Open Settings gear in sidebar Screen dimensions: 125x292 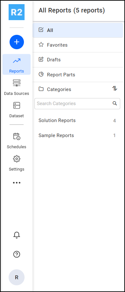[17, 163]
